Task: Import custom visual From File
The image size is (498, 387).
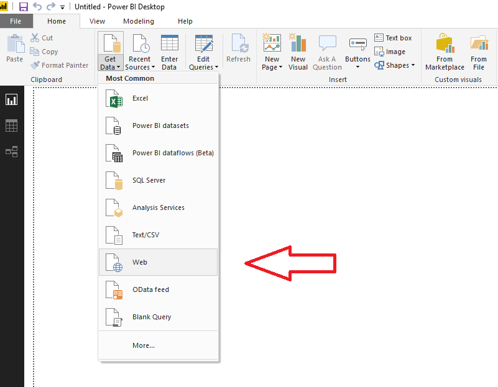Action: [479, 52]
